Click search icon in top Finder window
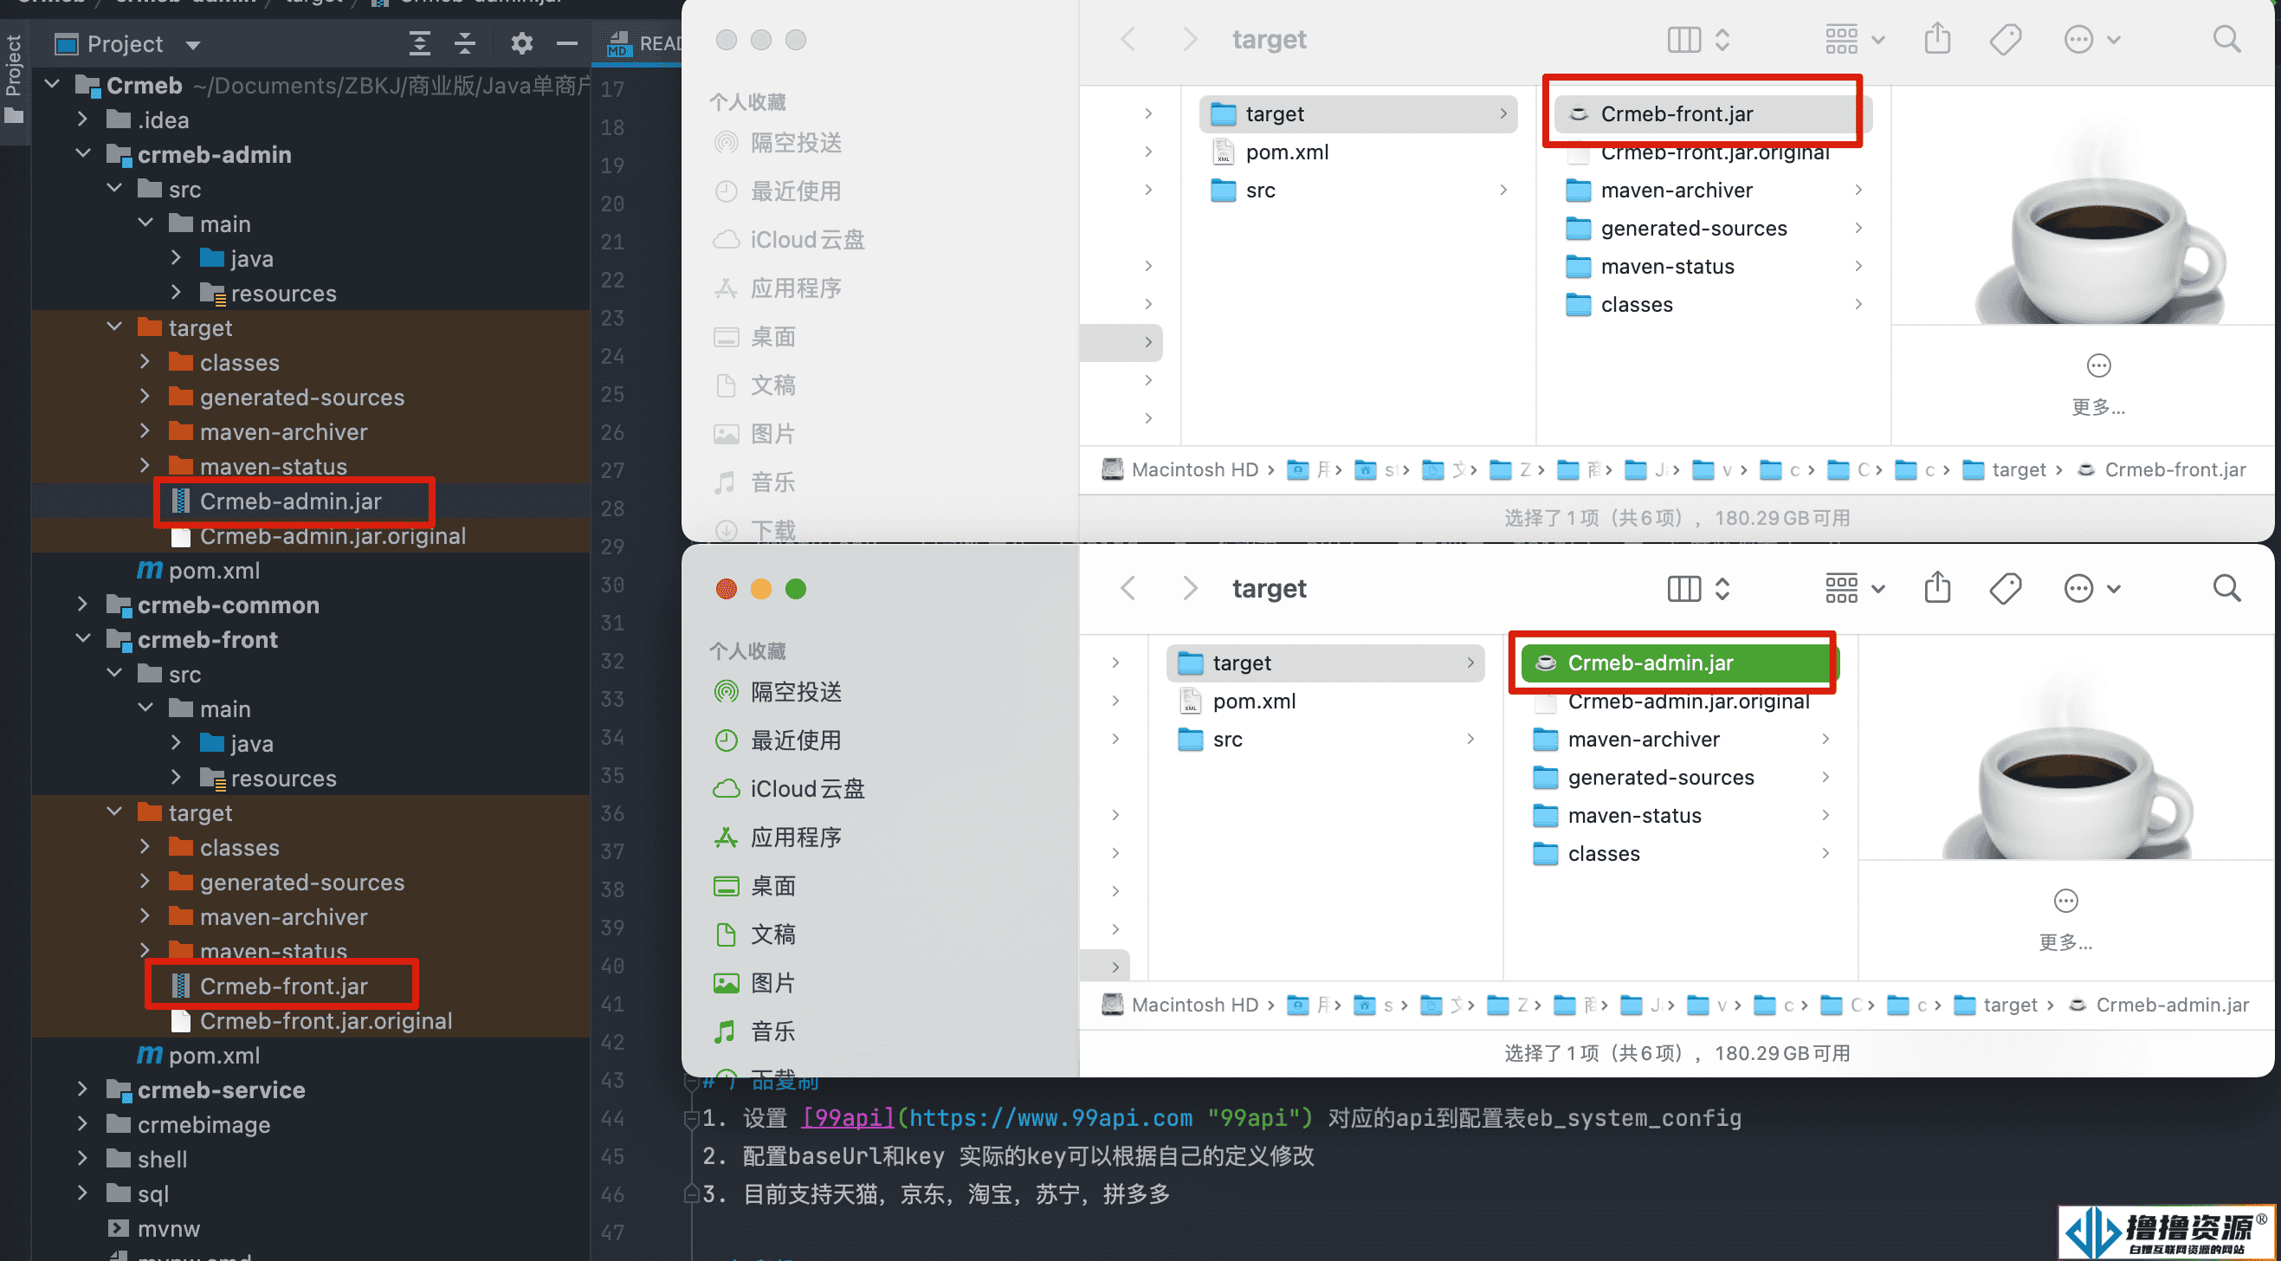 [2226, 39]
